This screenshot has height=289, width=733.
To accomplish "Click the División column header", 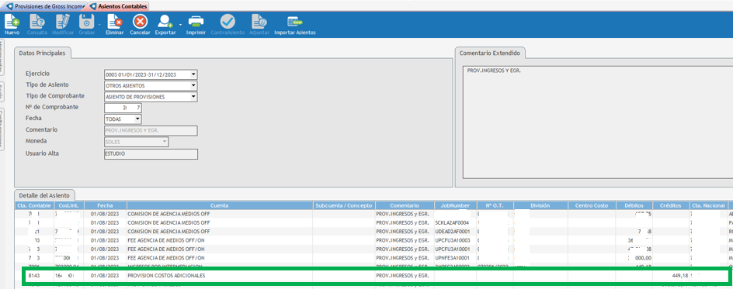I will pyautogui.click(x=540, y=205).
